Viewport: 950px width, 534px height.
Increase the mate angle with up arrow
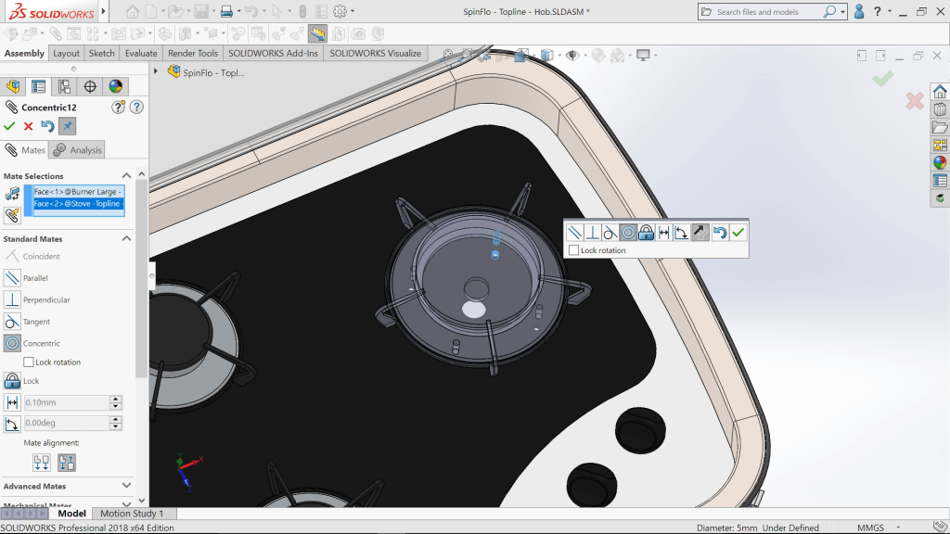(116, 419)
